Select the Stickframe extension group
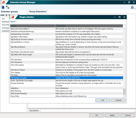Screen dimensions: 136x118 (5, 22)
